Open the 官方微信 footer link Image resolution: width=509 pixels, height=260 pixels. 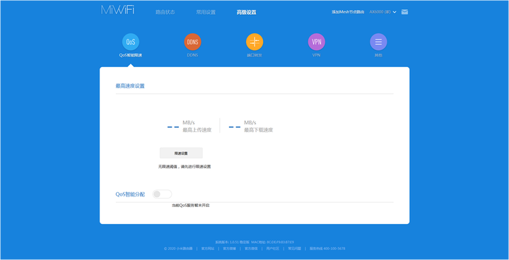(251, 248)
